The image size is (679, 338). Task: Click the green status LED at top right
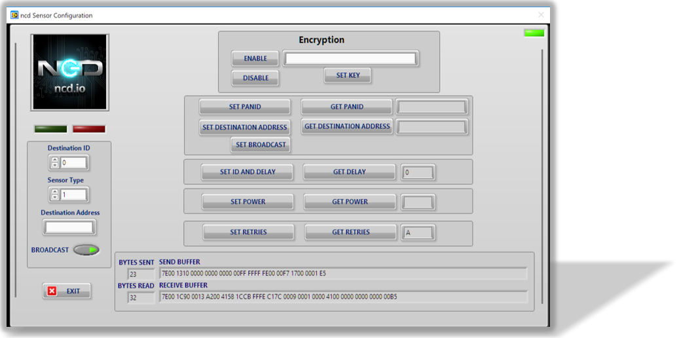[534, 33]
